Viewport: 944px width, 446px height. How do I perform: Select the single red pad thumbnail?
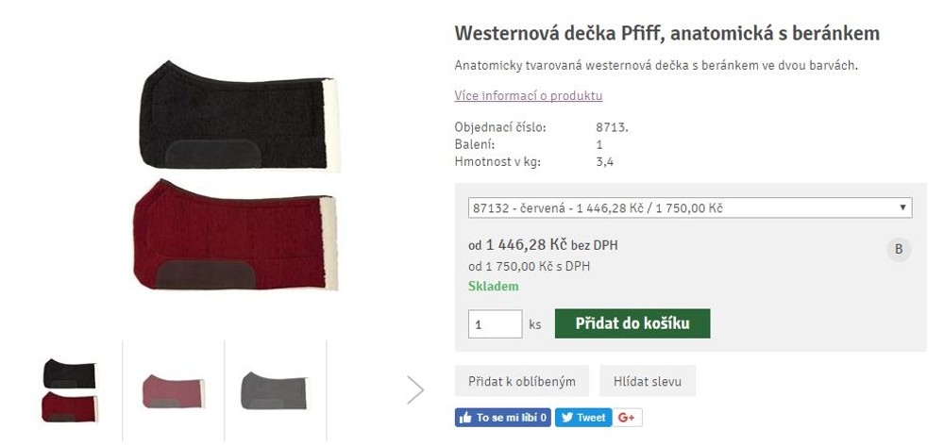173,390
